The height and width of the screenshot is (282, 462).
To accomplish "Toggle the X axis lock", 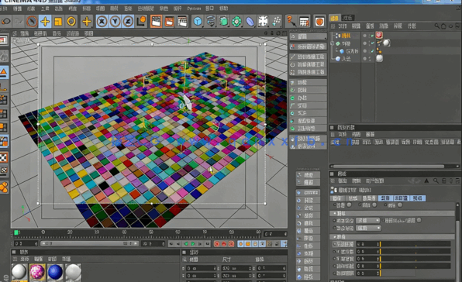I will [102, 22].
